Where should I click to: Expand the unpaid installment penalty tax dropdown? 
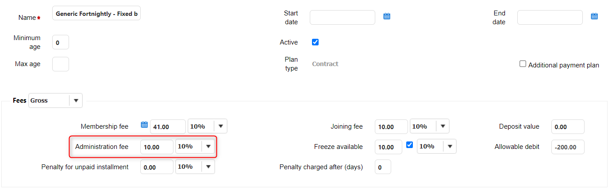pos(208,167)
